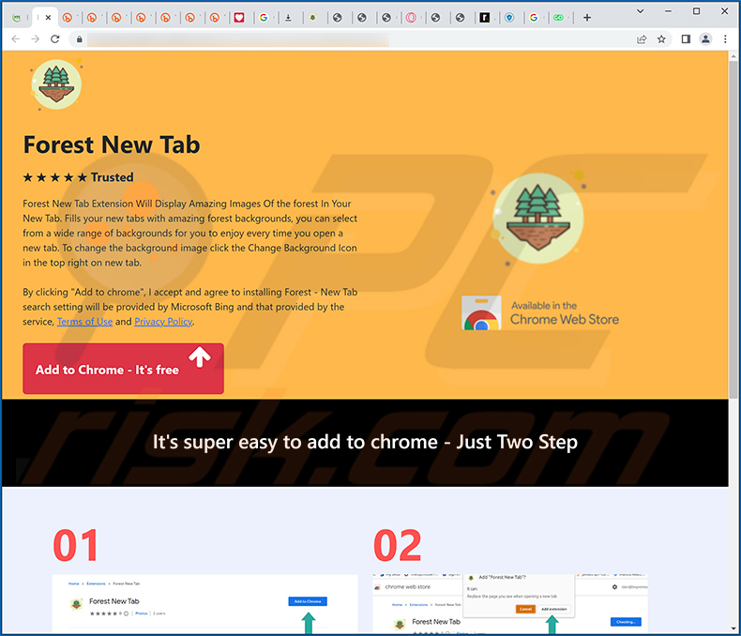The width and height of the screenshot is (741, 636).
Task: Go back to the previous page
Action: [16, 38]
